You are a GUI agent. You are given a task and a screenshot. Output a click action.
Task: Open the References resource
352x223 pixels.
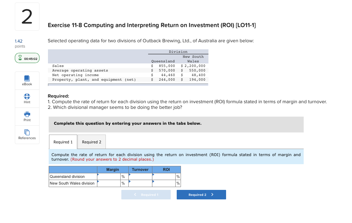27,135
